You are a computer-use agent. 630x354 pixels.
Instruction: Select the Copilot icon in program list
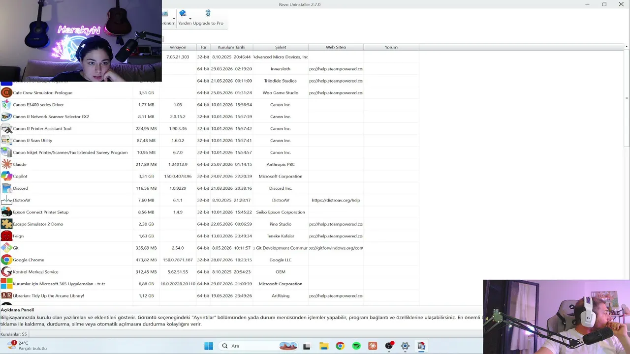click(x=6, y=176)
